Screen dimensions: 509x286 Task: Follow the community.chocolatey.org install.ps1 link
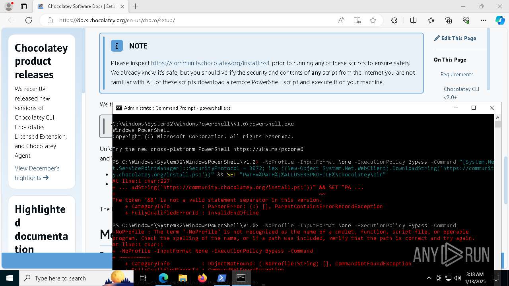click(x=210, y=63)
